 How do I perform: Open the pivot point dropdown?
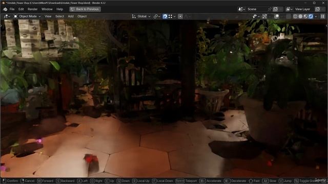click(x=157, y=16)
